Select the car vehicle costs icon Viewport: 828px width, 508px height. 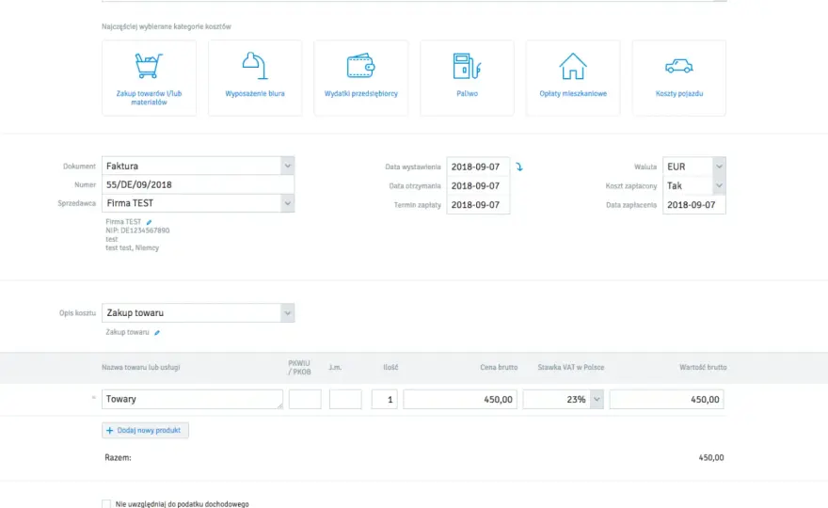coord(679,66)
